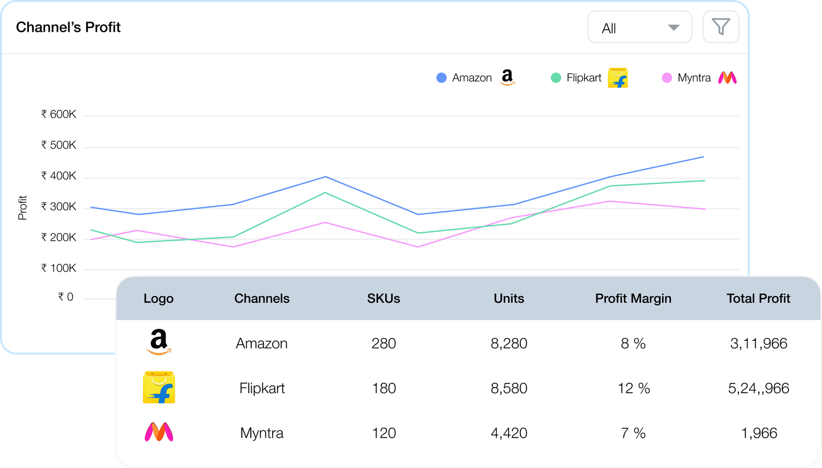
Task: Click the Myntra logo in the table row
Action: 159,432
